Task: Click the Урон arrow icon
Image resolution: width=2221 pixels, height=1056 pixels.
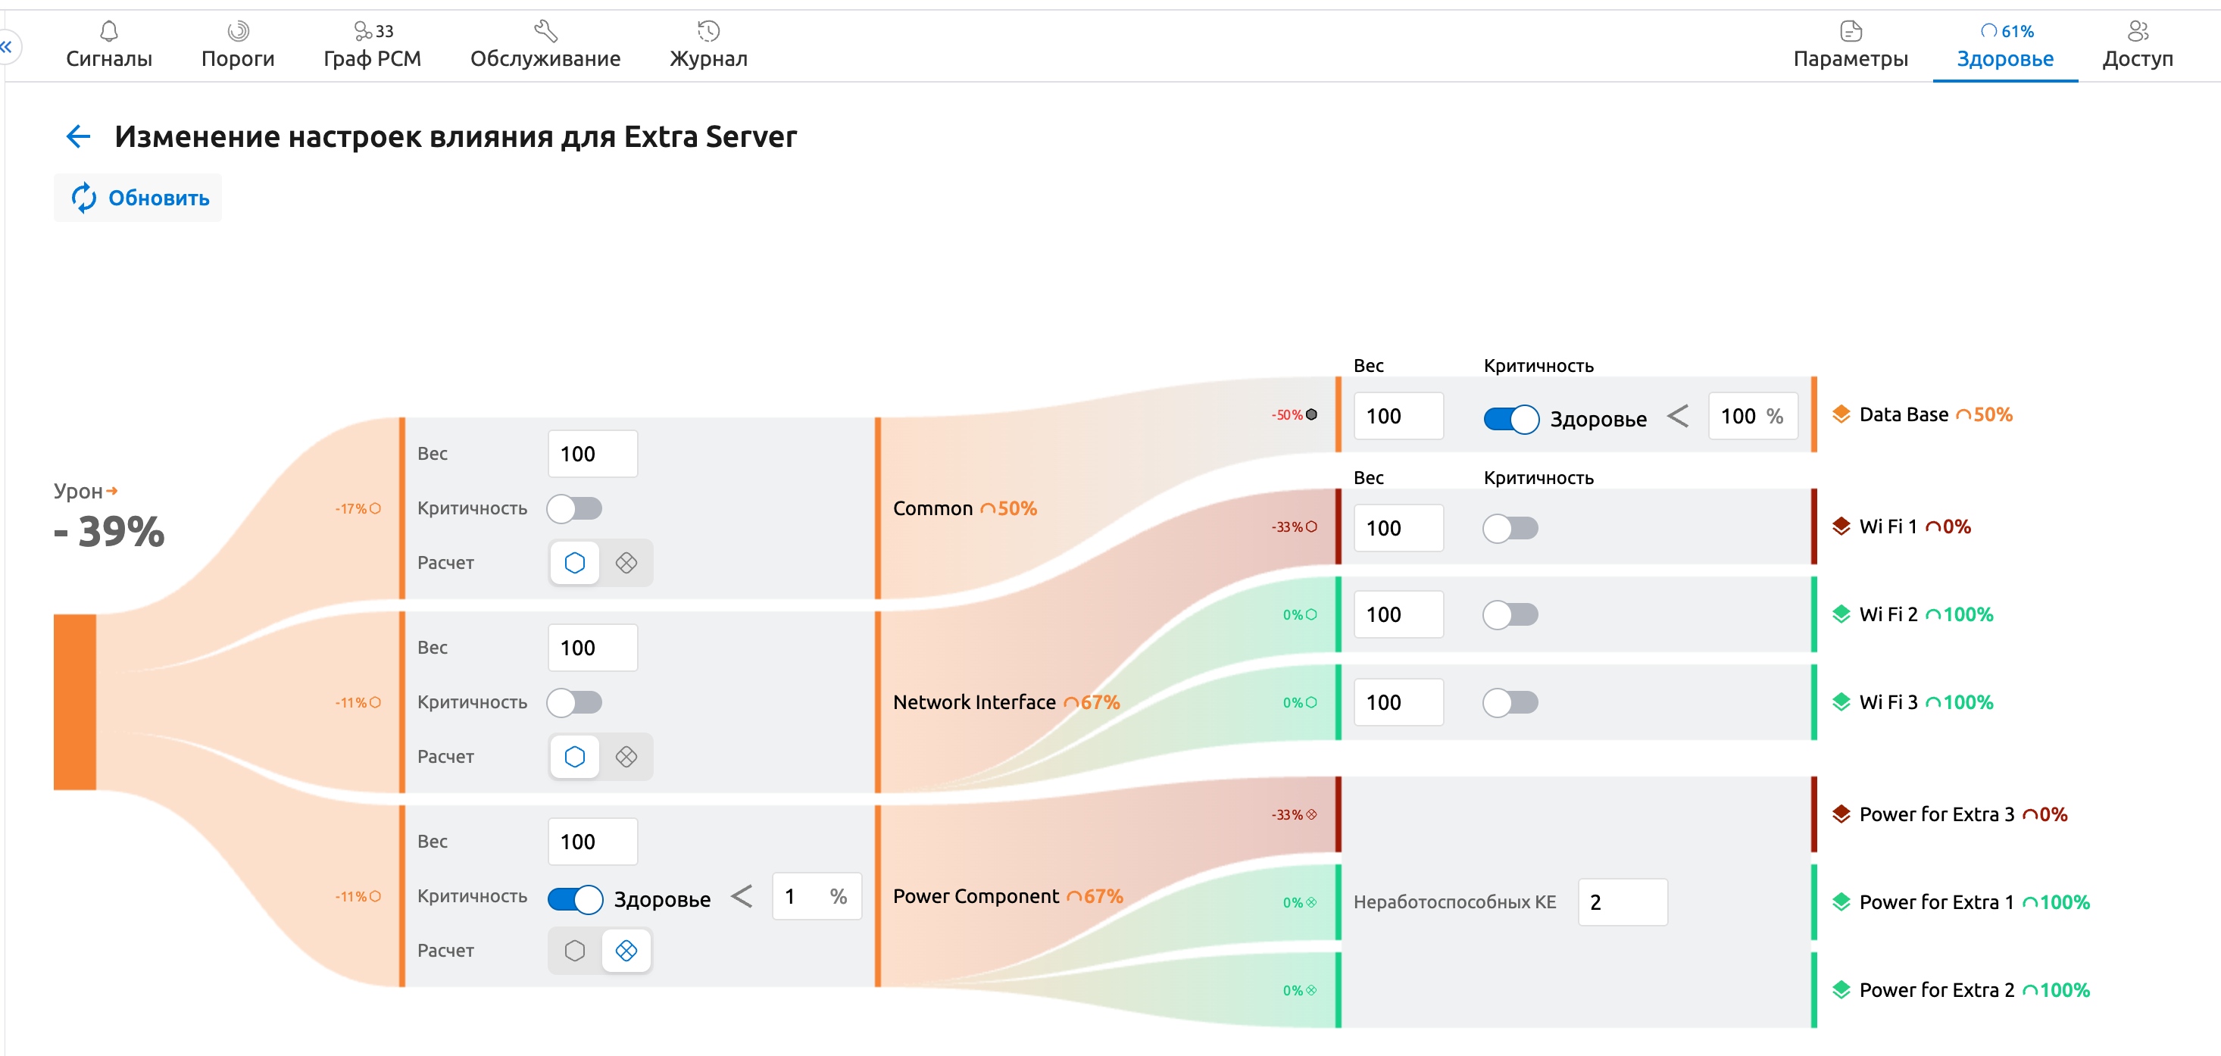Action: [111, 490]
